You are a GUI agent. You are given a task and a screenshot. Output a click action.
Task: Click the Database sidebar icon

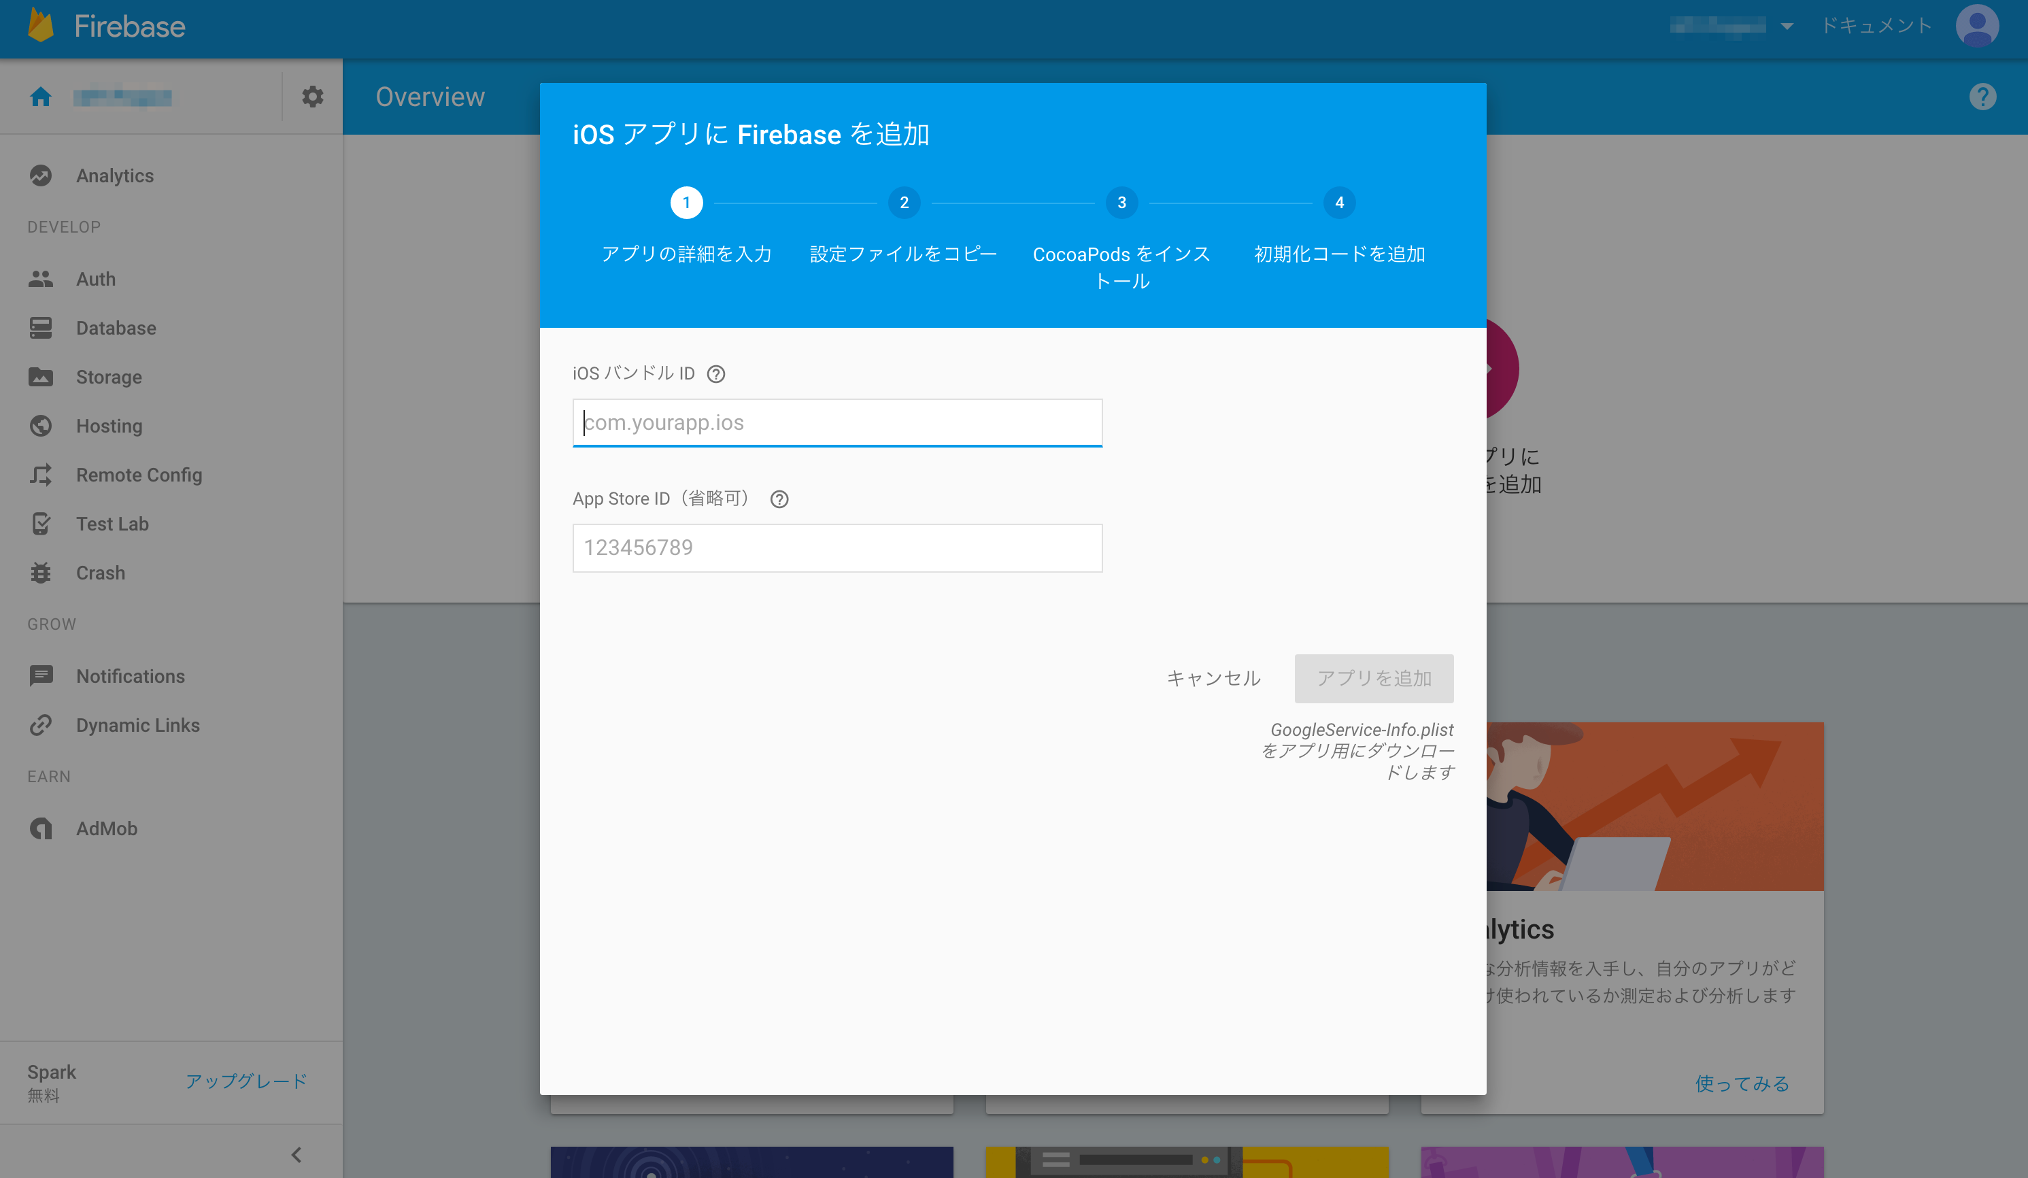40,328
